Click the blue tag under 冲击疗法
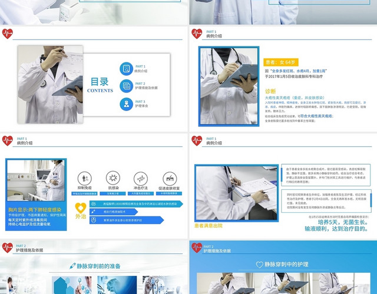The height and width of the screenshot is (294, 377). click(x=141, y=193)
